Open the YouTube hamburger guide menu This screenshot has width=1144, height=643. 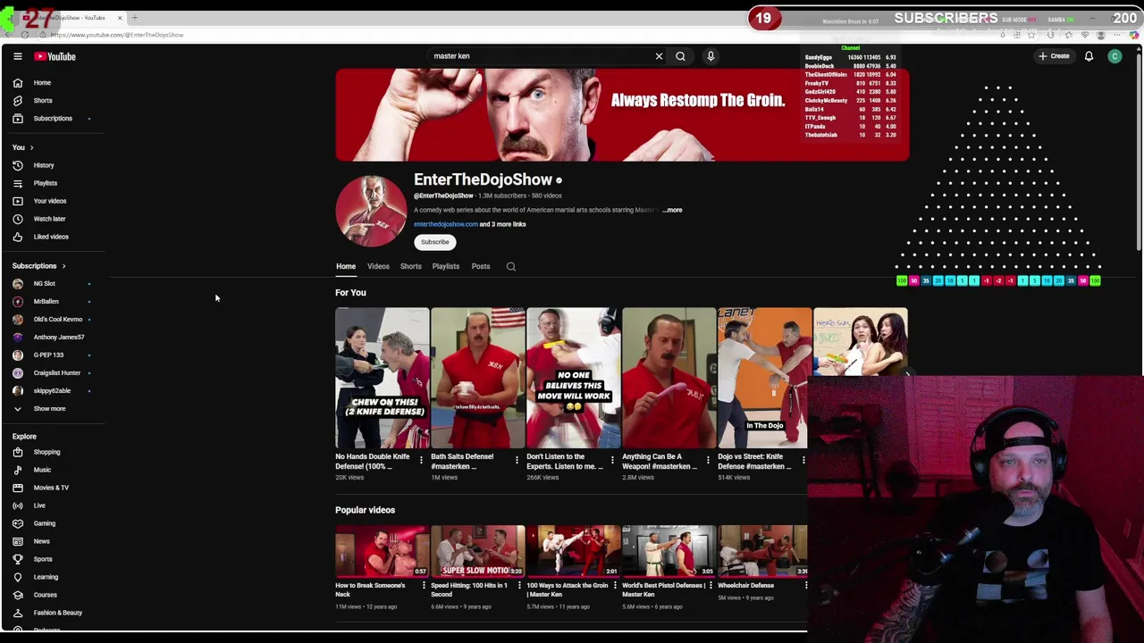click(x=17, y=56)
